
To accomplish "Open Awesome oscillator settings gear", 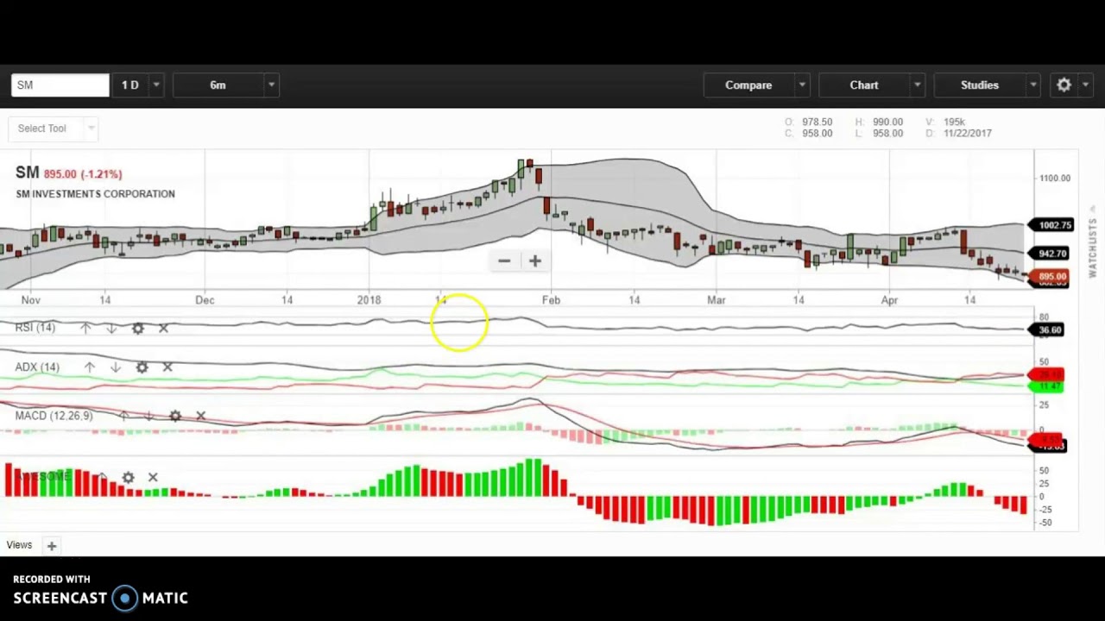I will coord(128,477).
